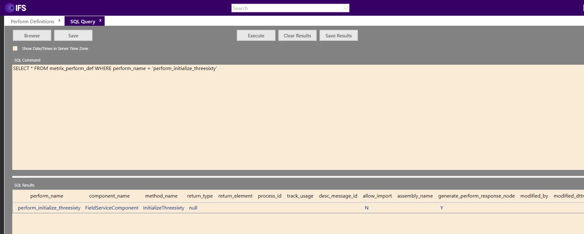Select the FieldServiceComponent result cell
The width and height of the screenshot is (584, 234).
pos(112,208)
